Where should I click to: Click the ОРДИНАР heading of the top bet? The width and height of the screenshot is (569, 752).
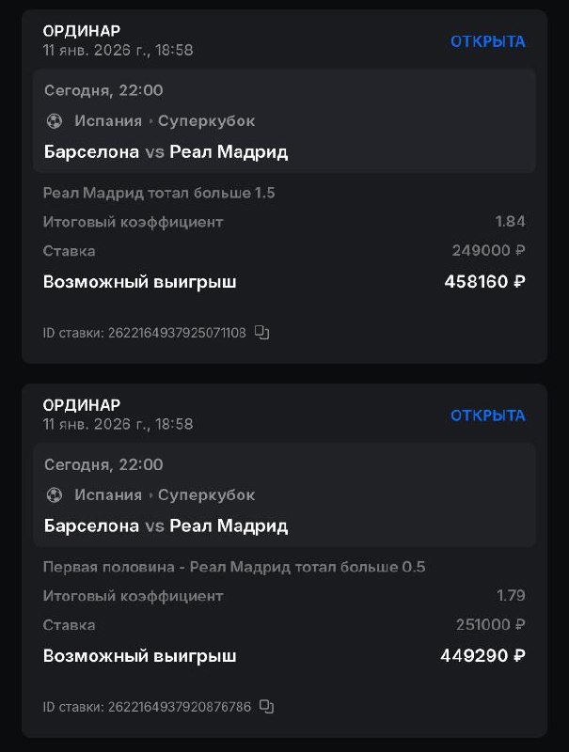coord(82,32)
